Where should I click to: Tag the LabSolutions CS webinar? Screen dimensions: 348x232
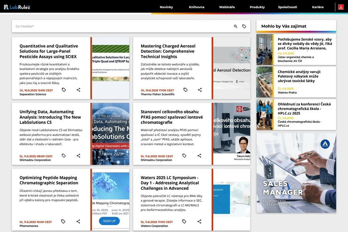click(x=64, y=156)
